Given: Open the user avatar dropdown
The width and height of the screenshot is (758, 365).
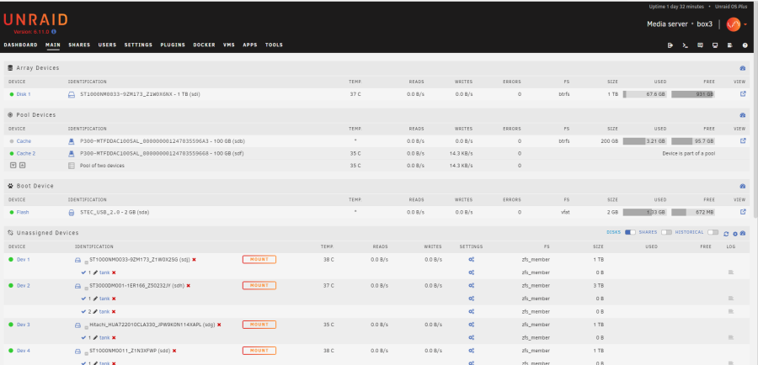Looking at the screenshot, I should point(734,24).
